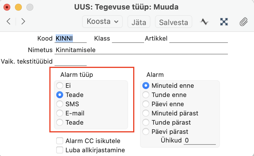This screenshot has height=156, width=254.
Task: Go to next record with right arrow
Action: [23, 22]
